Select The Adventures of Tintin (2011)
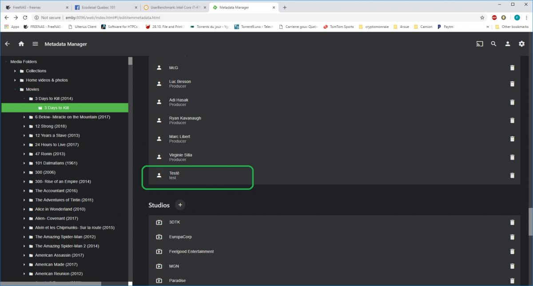Image resolution: width=533 pixels, height=286 pixels. point(64,200)
